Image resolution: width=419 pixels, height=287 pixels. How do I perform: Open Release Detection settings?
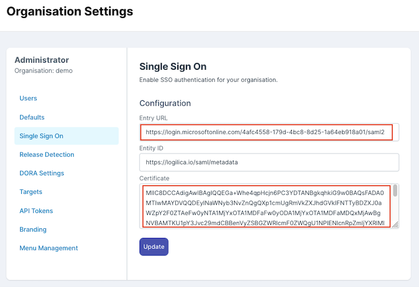tap(47, 155)
